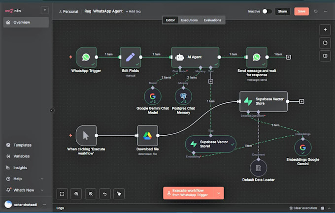Click Execute workflow from WhatsApp Trigger
Image resolution: width=335 pixels, height=213 pixels.
click(189, 193)
